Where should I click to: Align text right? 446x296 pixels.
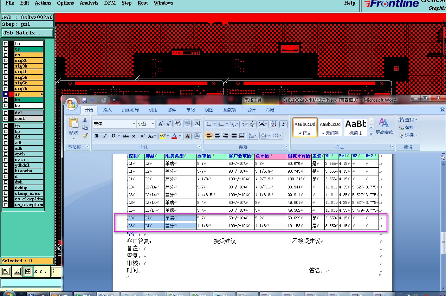(226, 136)
